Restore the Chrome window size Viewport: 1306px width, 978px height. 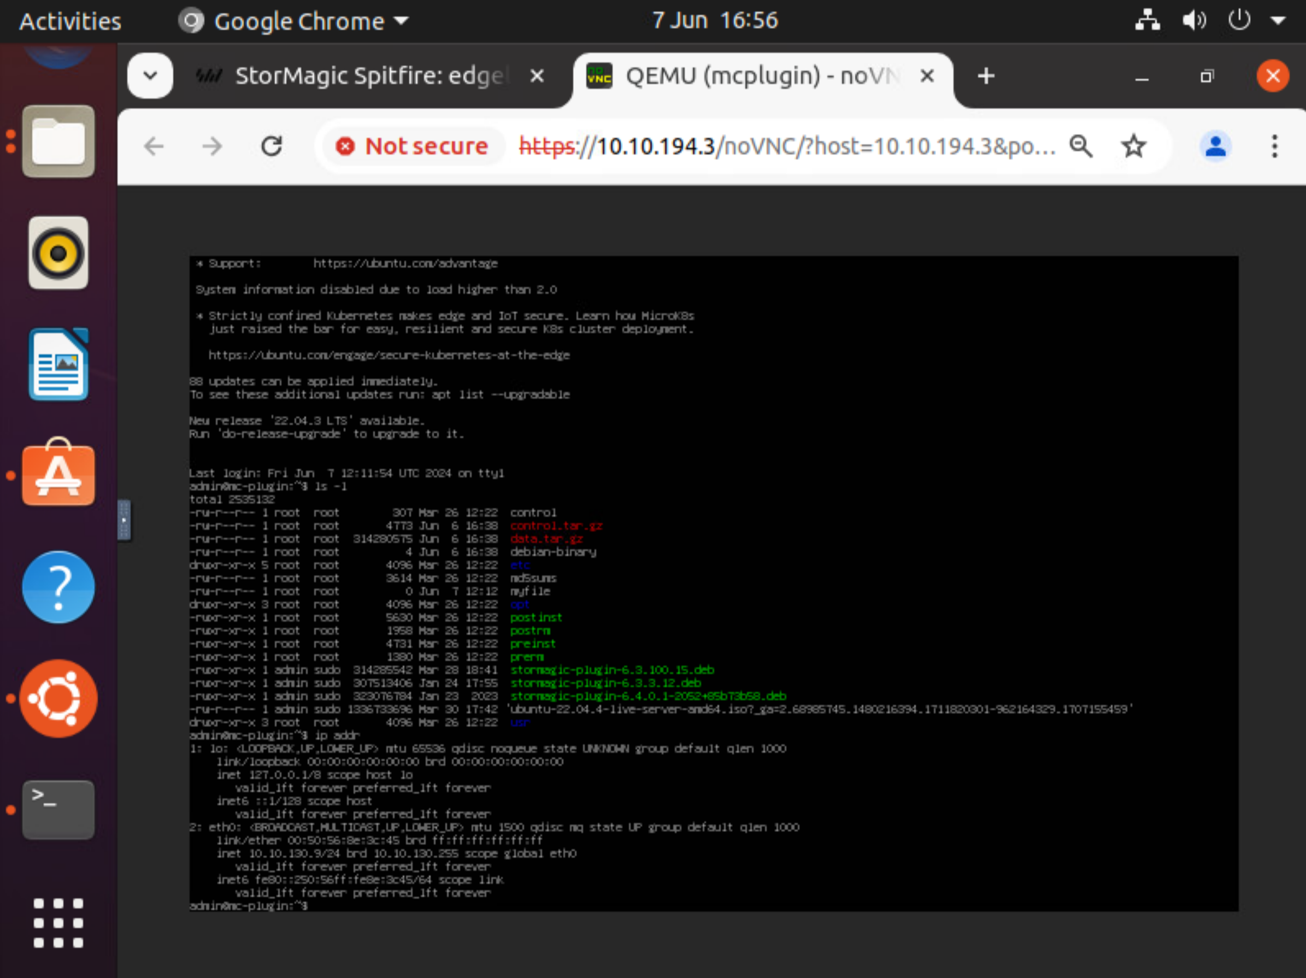[x=1207, y=76]
